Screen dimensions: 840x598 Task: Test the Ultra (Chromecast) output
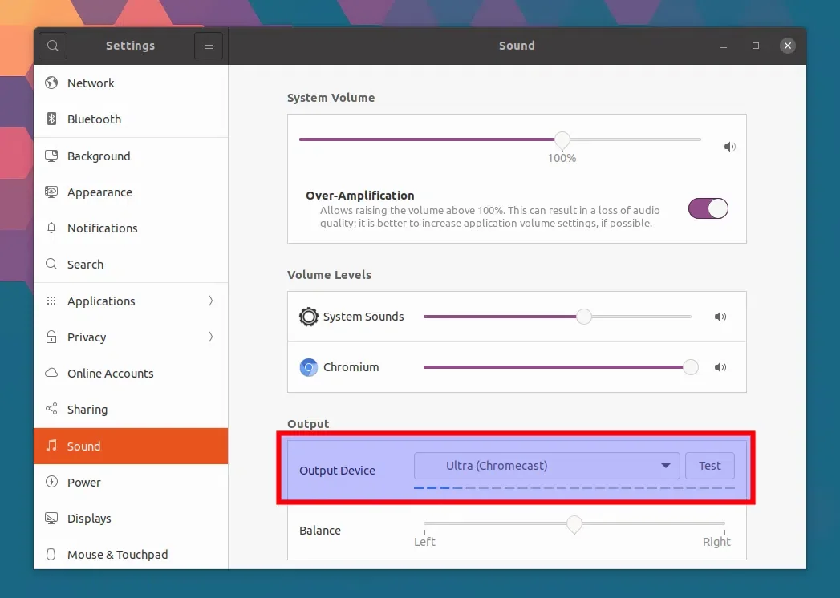point(710,466)
